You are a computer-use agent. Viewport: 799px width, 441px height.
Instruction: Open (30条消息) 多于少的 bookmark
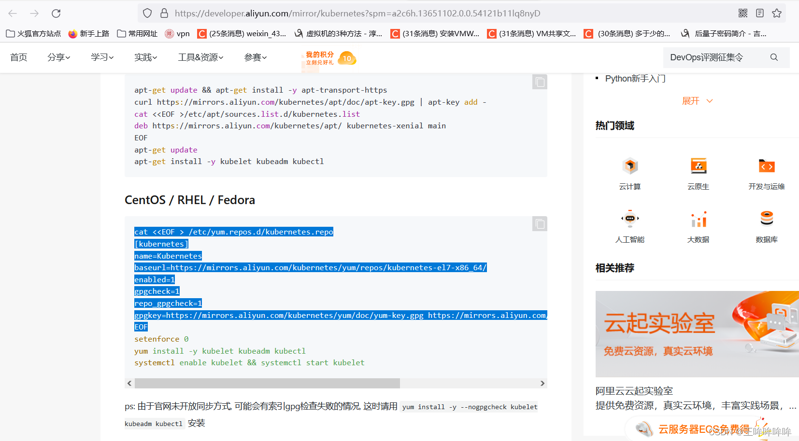(627, 33)
